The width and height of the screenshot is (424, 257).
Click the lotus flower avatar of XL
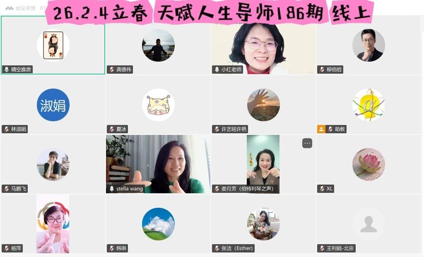click(x=369, y=164)
